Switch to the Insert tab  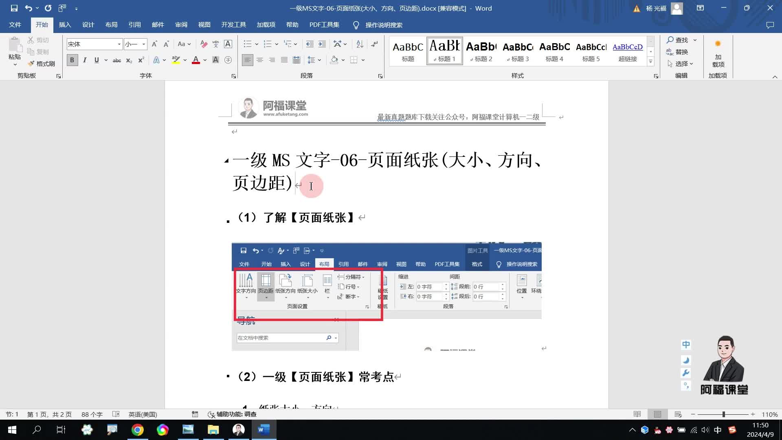click(65, 25)
